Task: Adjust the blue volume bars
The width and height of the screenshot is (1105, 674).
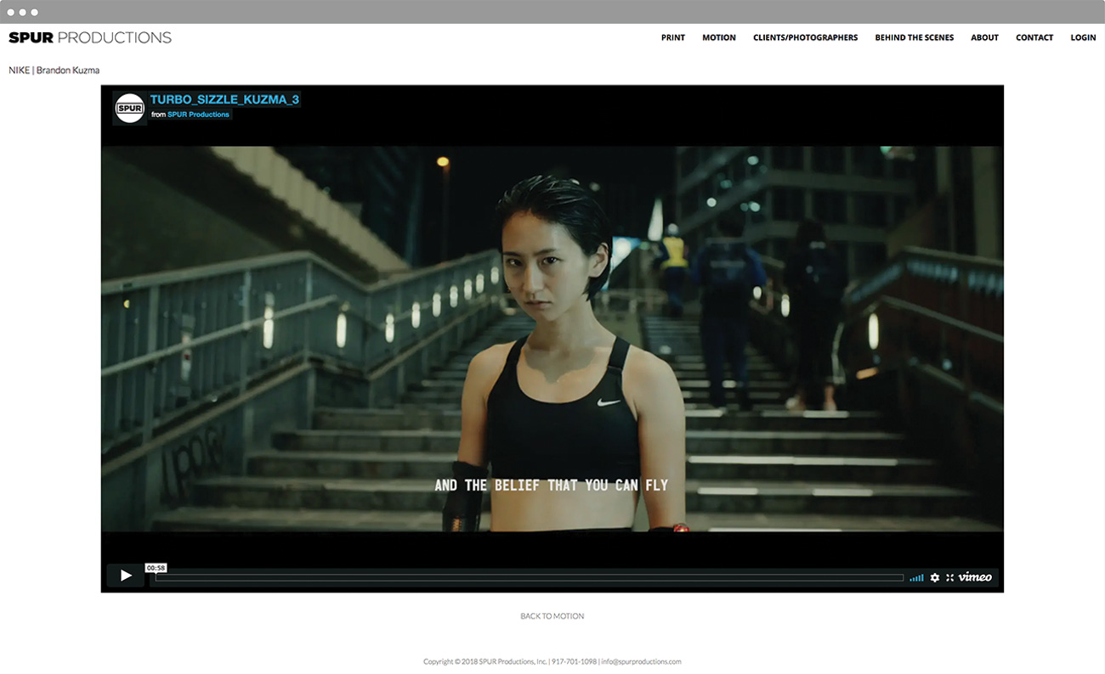Action: pos(916,577)
